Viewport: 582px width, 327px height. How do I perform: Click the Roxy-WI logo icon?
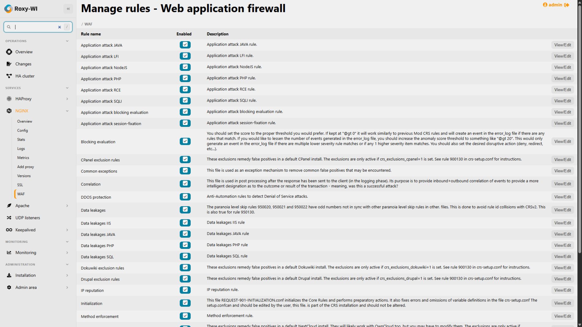point(8,9)
